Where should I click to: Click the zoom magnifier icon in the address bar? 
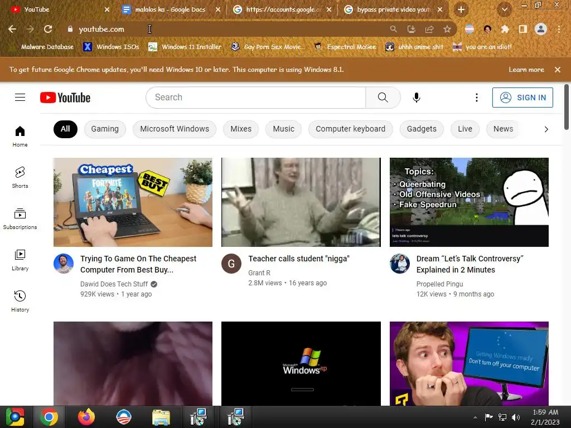pyautogui.click(x=393, y=29)
